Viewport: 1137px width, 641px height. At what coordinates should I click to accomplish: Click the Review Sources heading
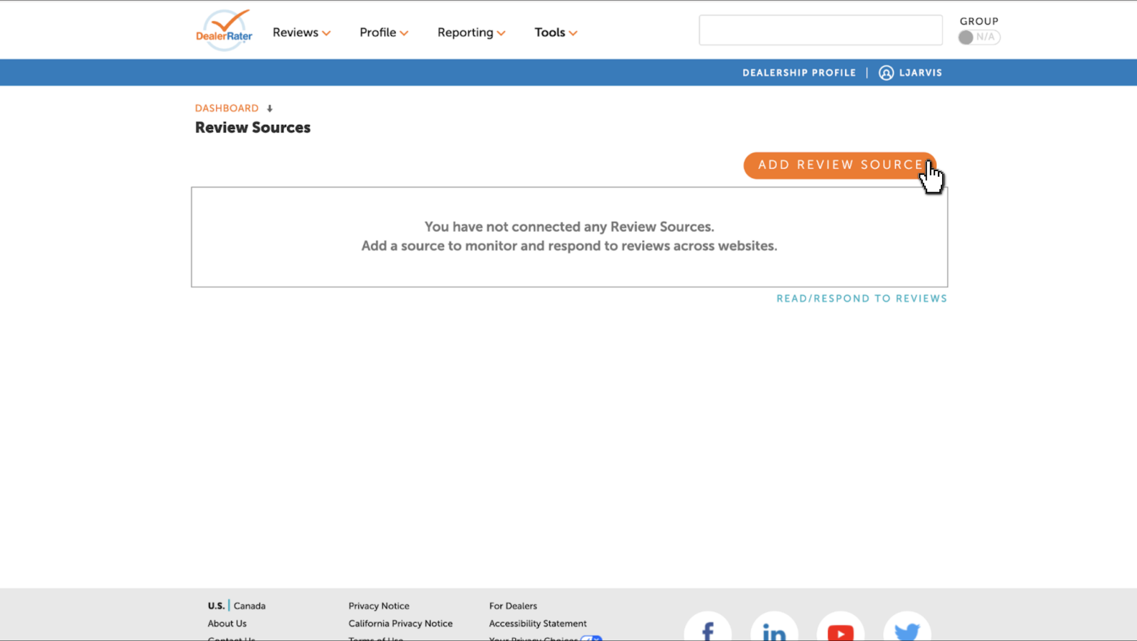pos(253,127)
